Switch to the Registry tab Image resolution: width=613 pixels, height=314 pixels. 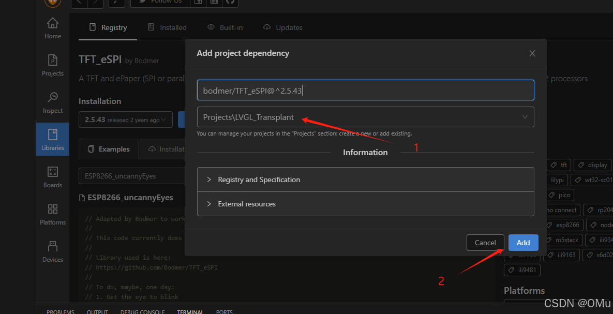click(108, 27)
